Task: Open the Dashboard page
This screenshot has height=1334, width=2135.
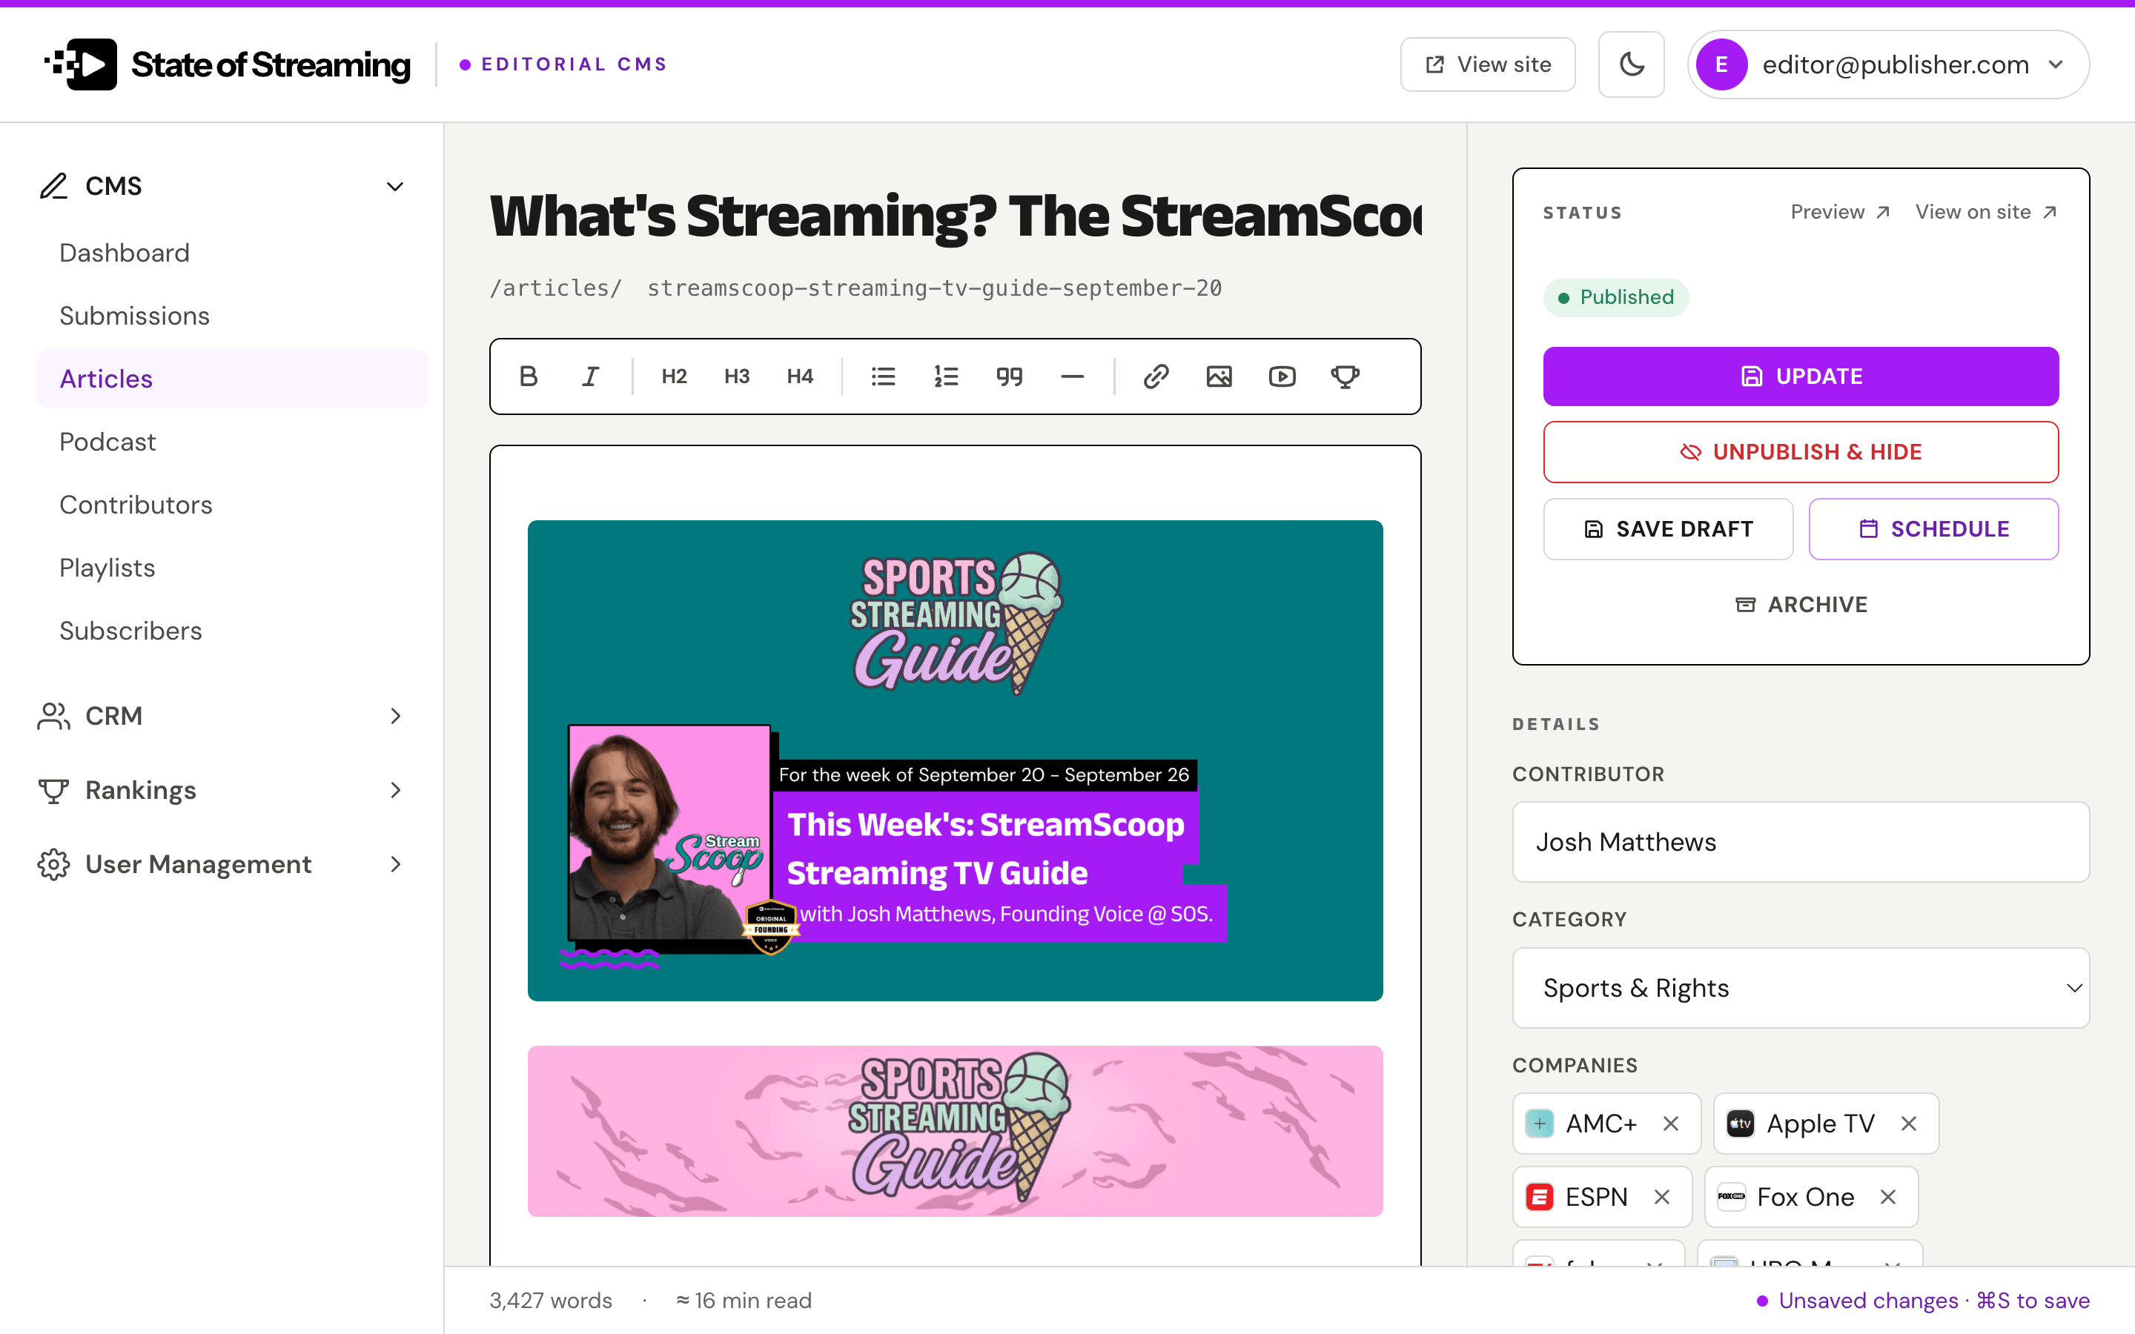Action: pyautogui.click(x=233, y=253)
